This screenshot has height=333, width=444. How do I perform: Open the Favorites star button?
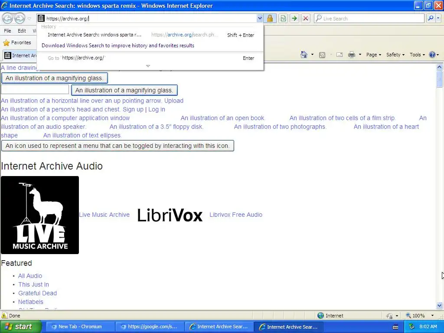17,43
